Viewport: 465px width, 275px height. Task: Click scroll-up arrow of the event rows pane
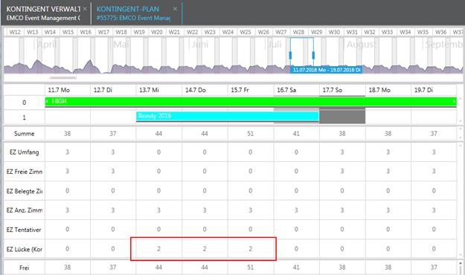461,99
